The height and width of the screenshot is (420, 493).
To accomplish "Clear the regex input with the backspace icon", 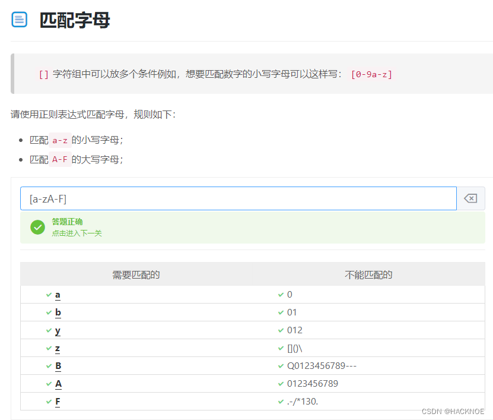I will 470,198.
